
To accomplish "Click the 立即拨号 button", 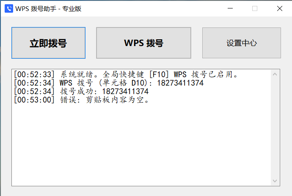I will pos(48,43).
